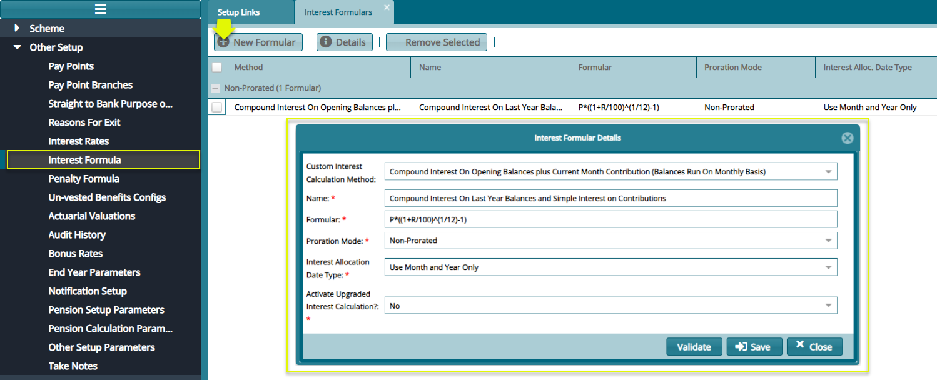Open Penalty Formula in the sidebar
This screenshot has height=380, width=937.
pyautogui.click(x=84, y=179)
